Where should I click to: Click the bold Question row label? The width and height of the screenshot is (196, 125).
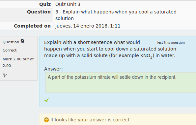(x=39, y=12)
